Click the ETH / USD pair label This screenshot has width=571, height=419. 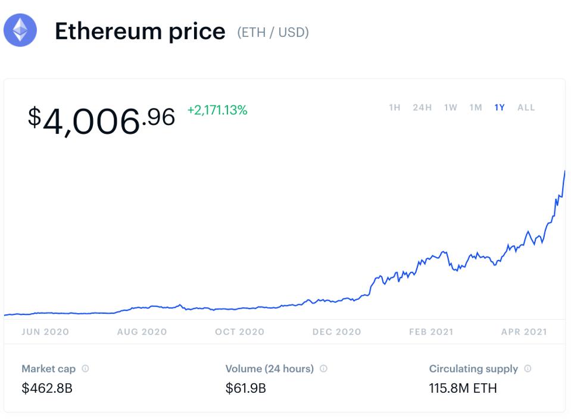[x=273, y=32]
